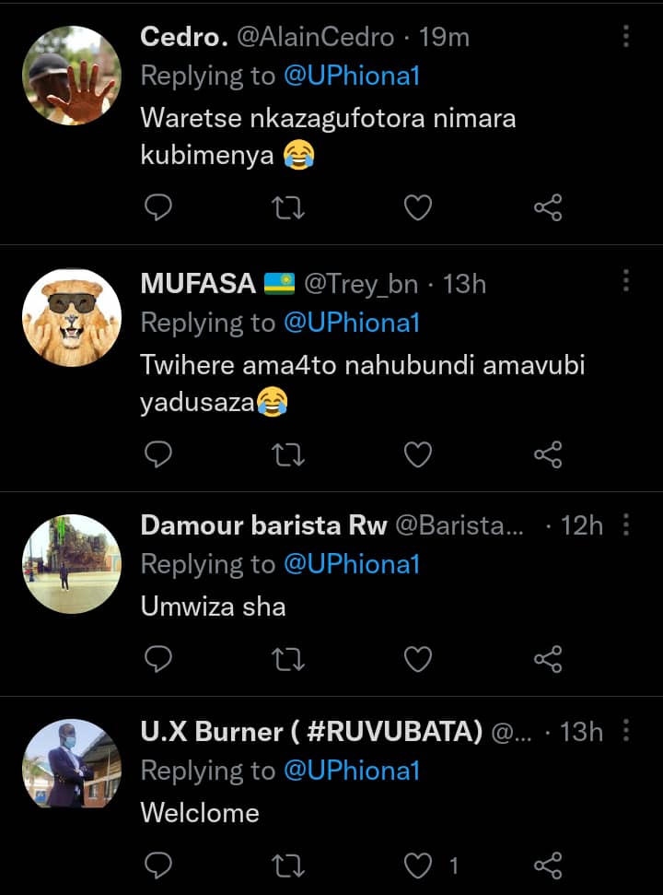Viewport: 663px width, 895px height.
Task: View Cedro's profile picture
Action: [x=72, y=75]
